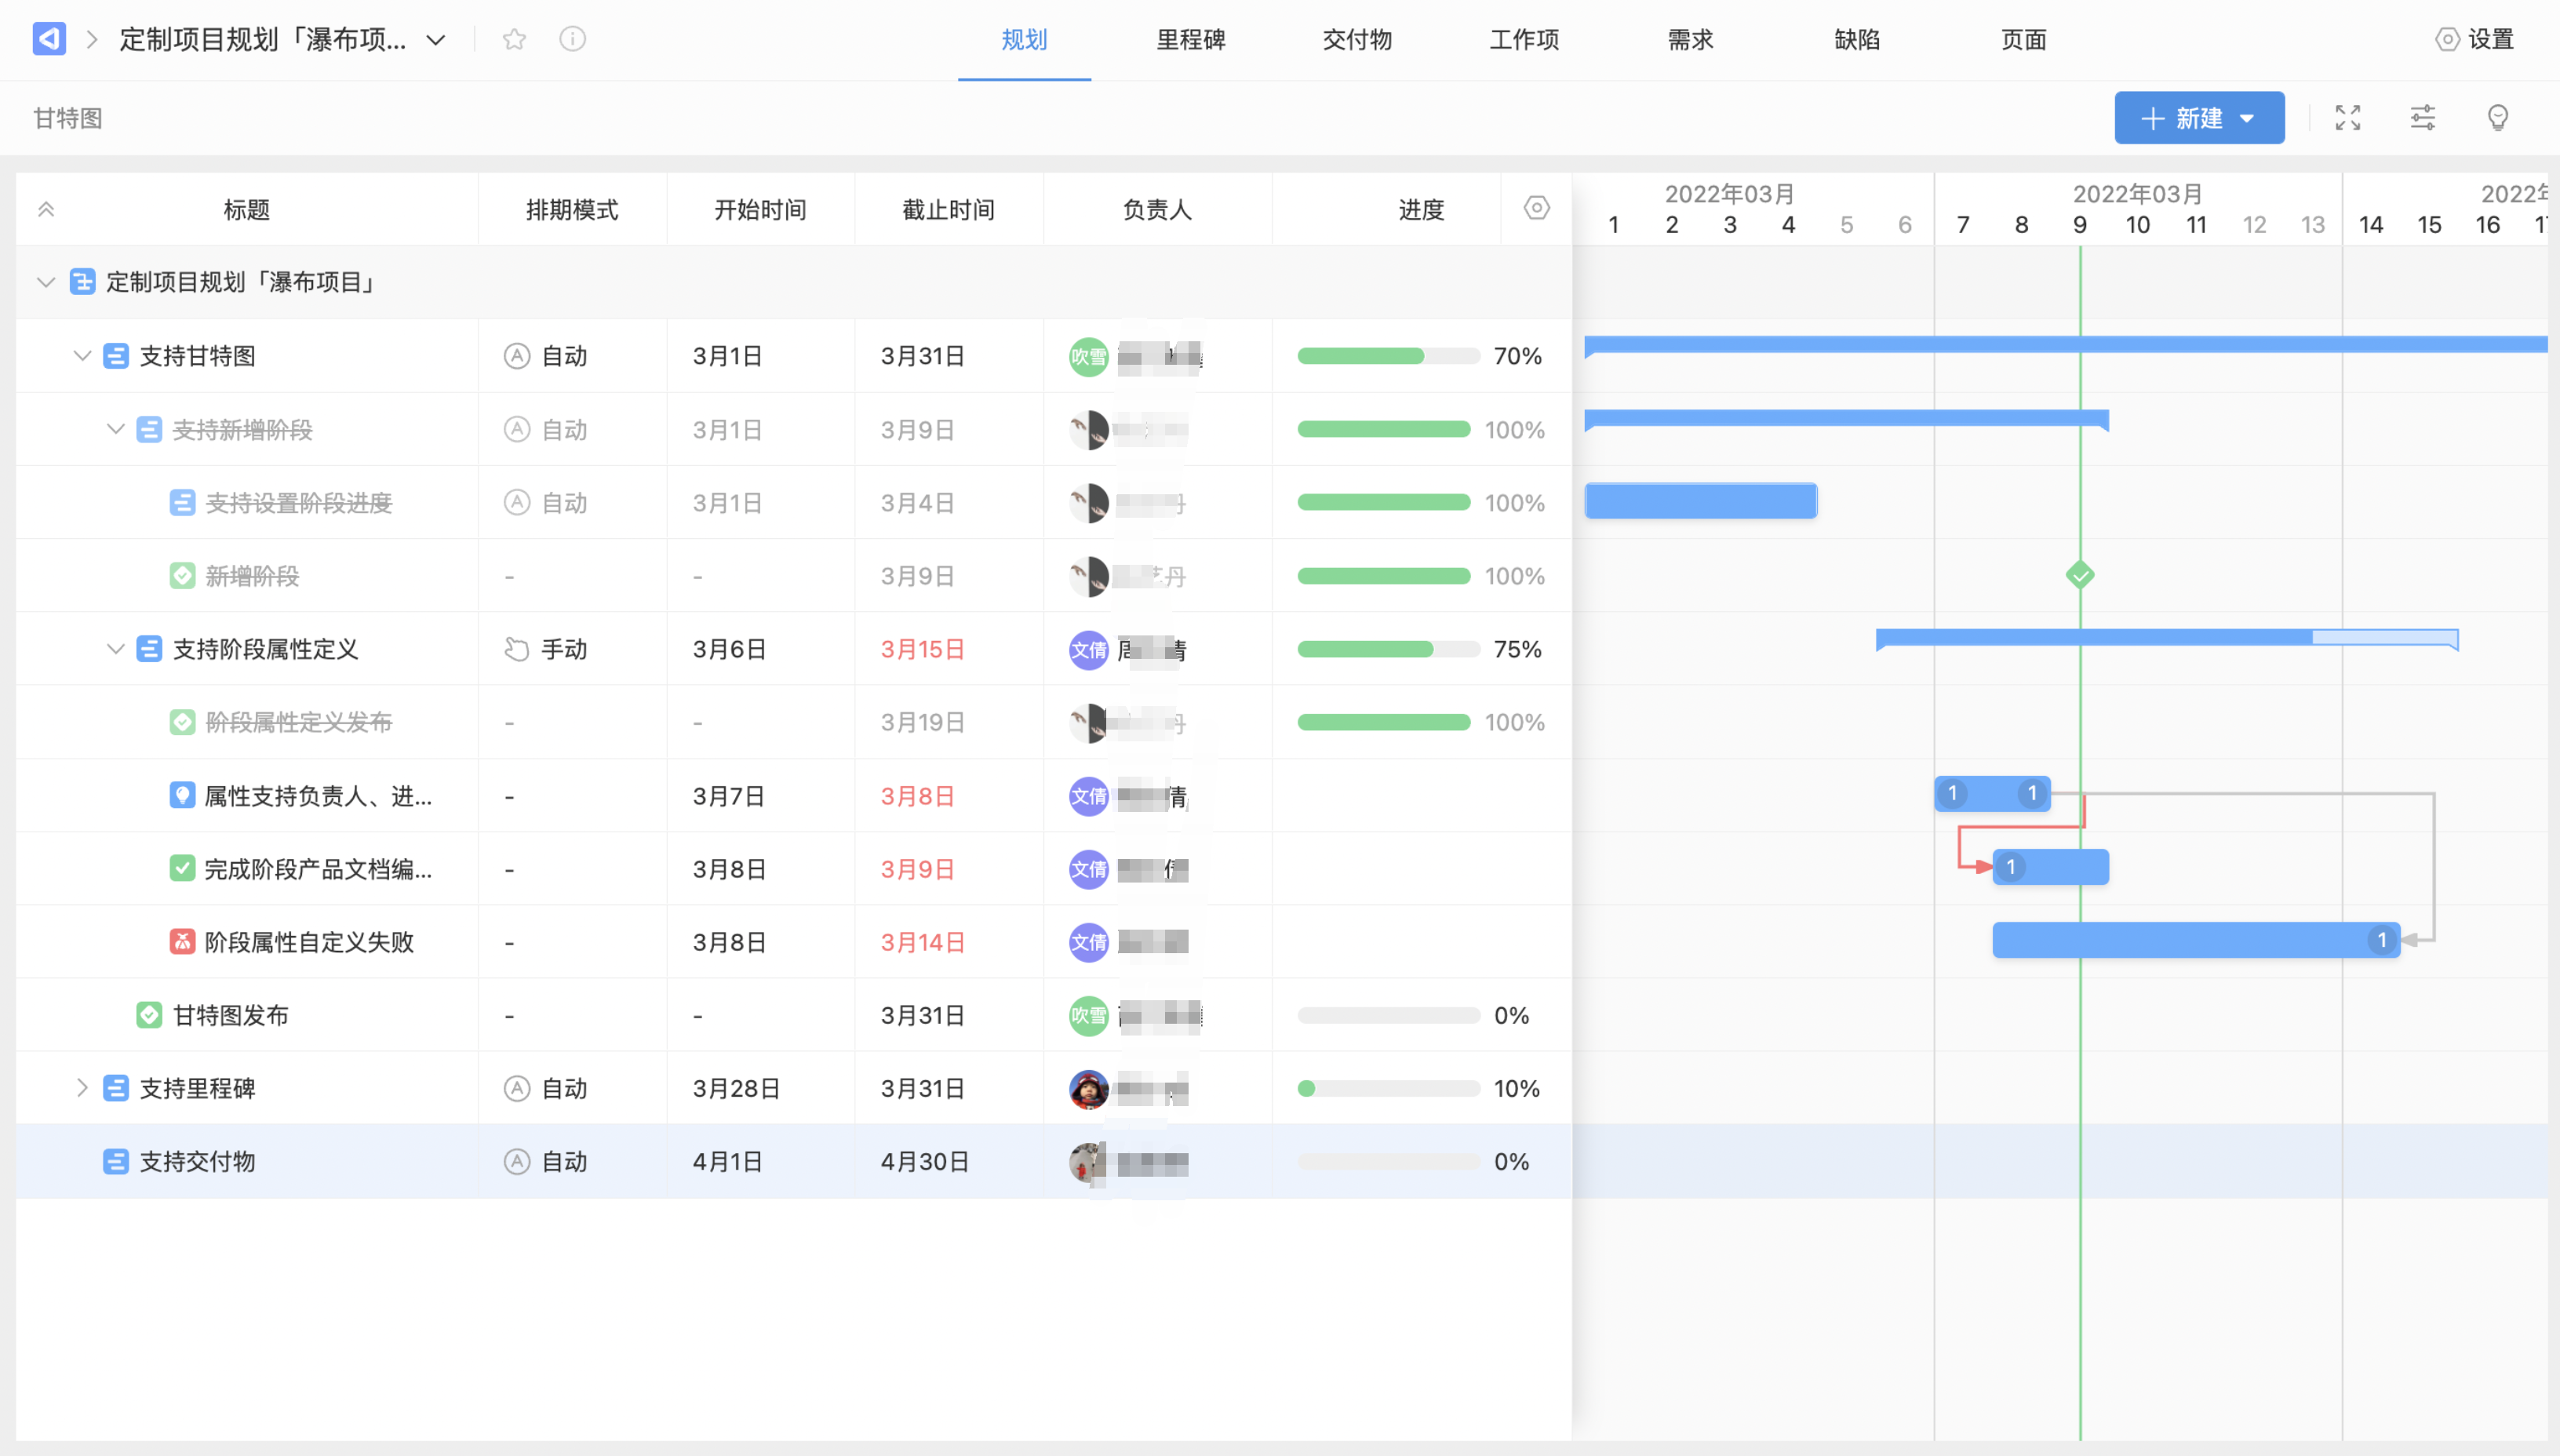Expand the 支持里程碑 row
Viewport: 2560px width, 1456px height.
[82, 1088]
